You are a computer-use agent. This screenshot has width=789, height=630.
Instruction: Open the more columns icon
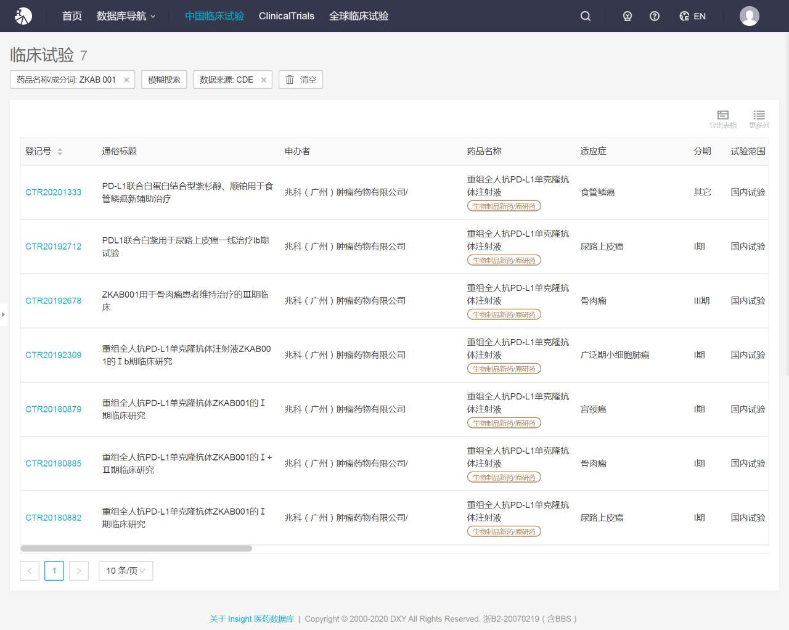click(759, 118)
